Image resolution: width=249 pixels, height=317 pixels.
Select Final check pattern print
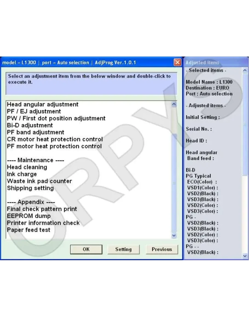click(x=42, y=209)
